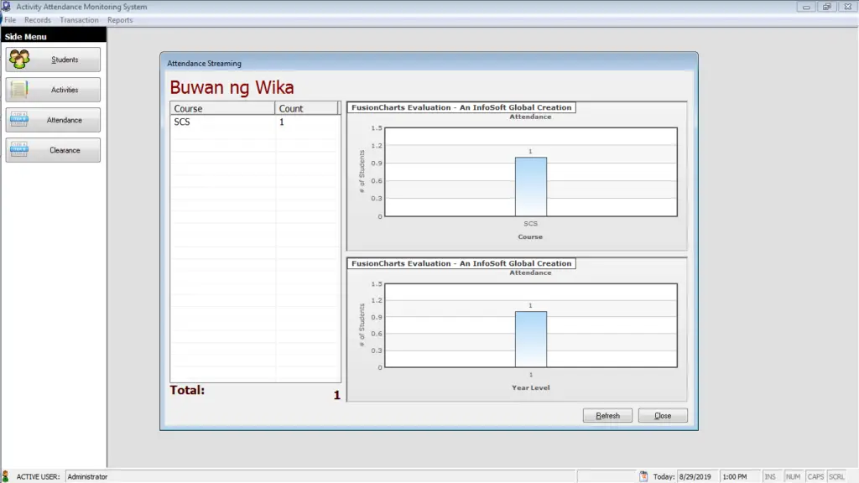
Task: Open the Transaction menu
Action: click(x=79, y=19)
